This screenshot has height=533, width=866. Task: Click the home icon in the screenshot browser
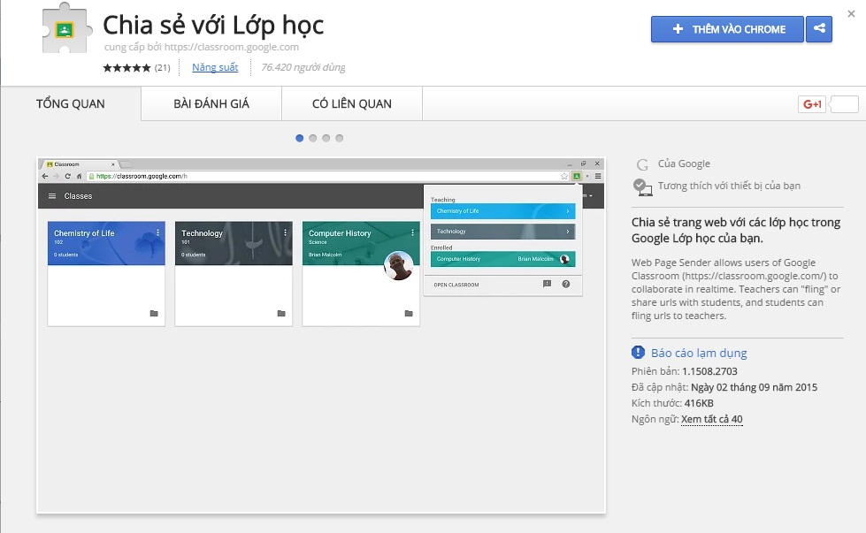(x=79, y=176)
